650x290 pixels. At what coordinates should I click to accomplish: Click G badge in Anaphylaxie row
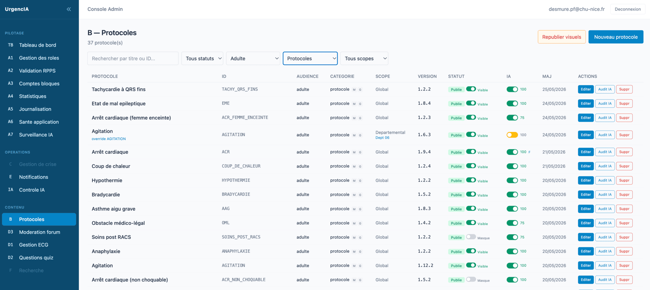[x=360, y=252]
